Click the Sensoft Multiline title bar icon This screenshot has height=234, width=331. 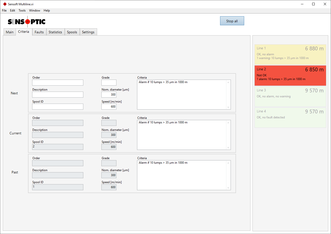tap(5, 4)
